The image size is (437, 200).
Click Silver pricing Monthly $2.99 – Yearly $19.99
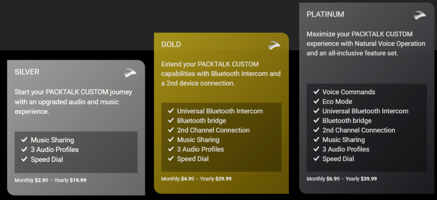pos(50,180)
